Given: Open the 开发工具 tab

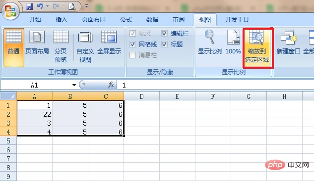Looking at the screenshot, I should [237, 20].
